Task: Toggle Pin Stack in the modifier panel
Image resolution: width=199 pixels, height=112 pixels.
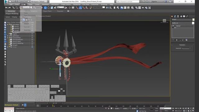Action: (x=173, y=40)
